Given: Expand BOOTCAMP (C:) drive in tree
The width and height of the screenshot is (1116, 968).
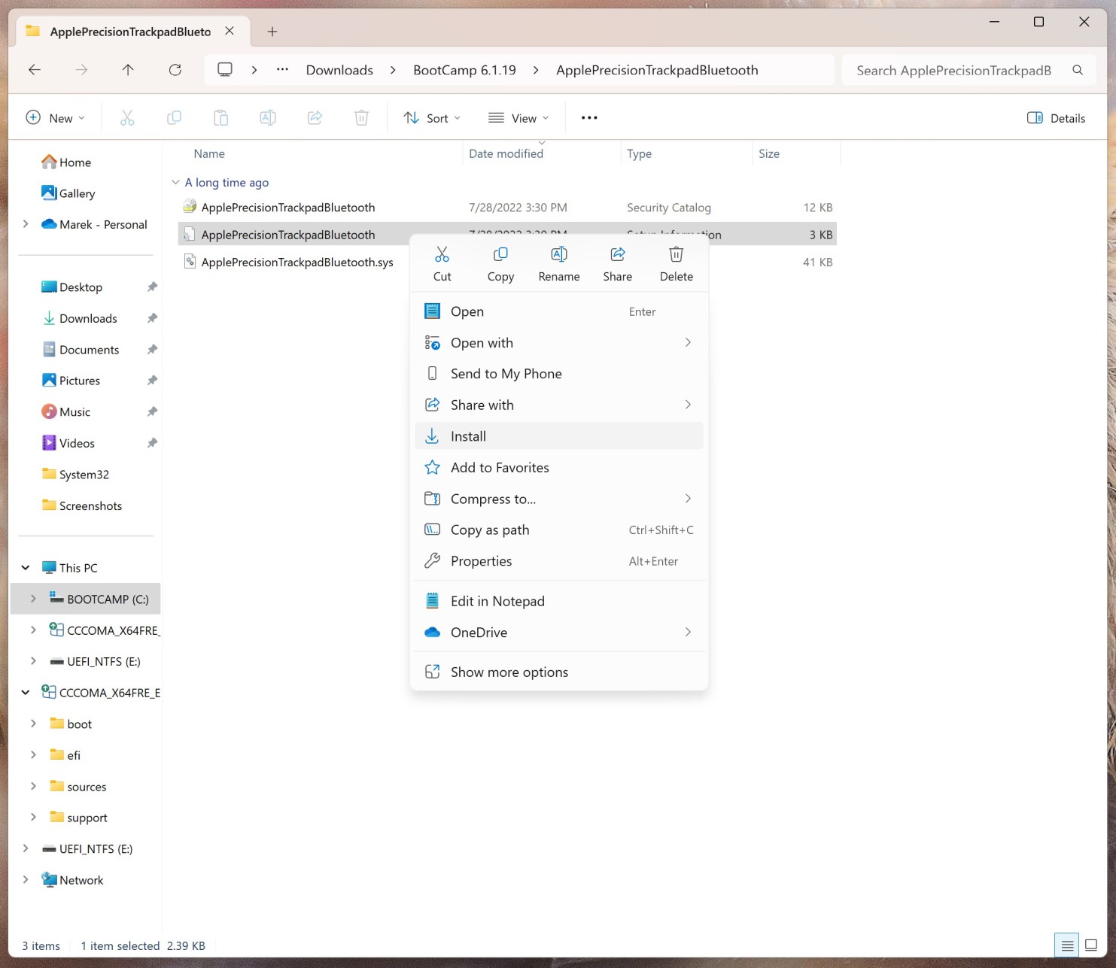Looking at the screenshot, I should [x=33, y=599].
